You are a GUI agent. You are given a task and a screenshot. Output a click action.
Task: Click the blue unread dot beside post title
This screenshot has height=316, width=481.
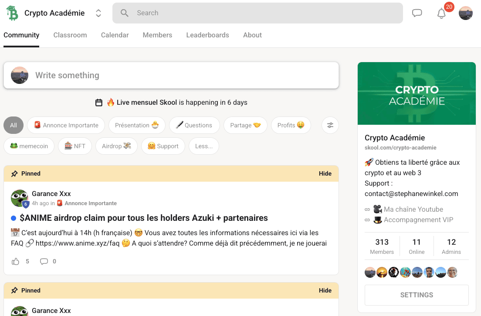(14, 218)
